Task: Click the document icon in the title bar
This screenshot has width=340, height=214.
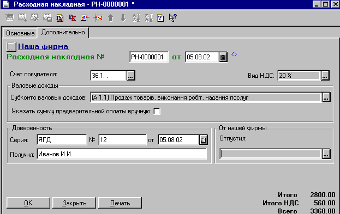Action: (x=6, y=4)
